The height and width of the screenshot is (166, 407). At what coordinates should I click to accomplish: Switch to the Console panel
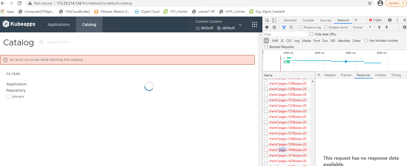pyautogui.click(x=308, y=20)
